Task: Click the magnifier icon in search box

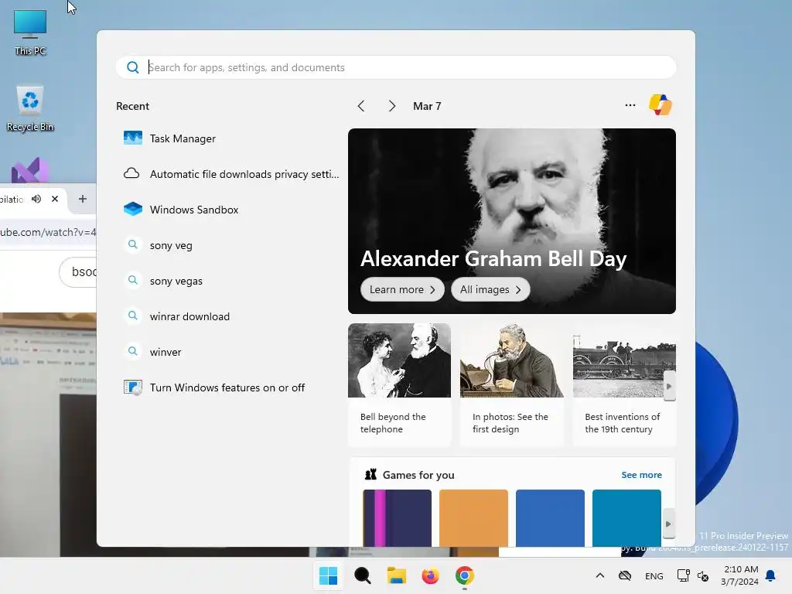Action: click(133, 67)
